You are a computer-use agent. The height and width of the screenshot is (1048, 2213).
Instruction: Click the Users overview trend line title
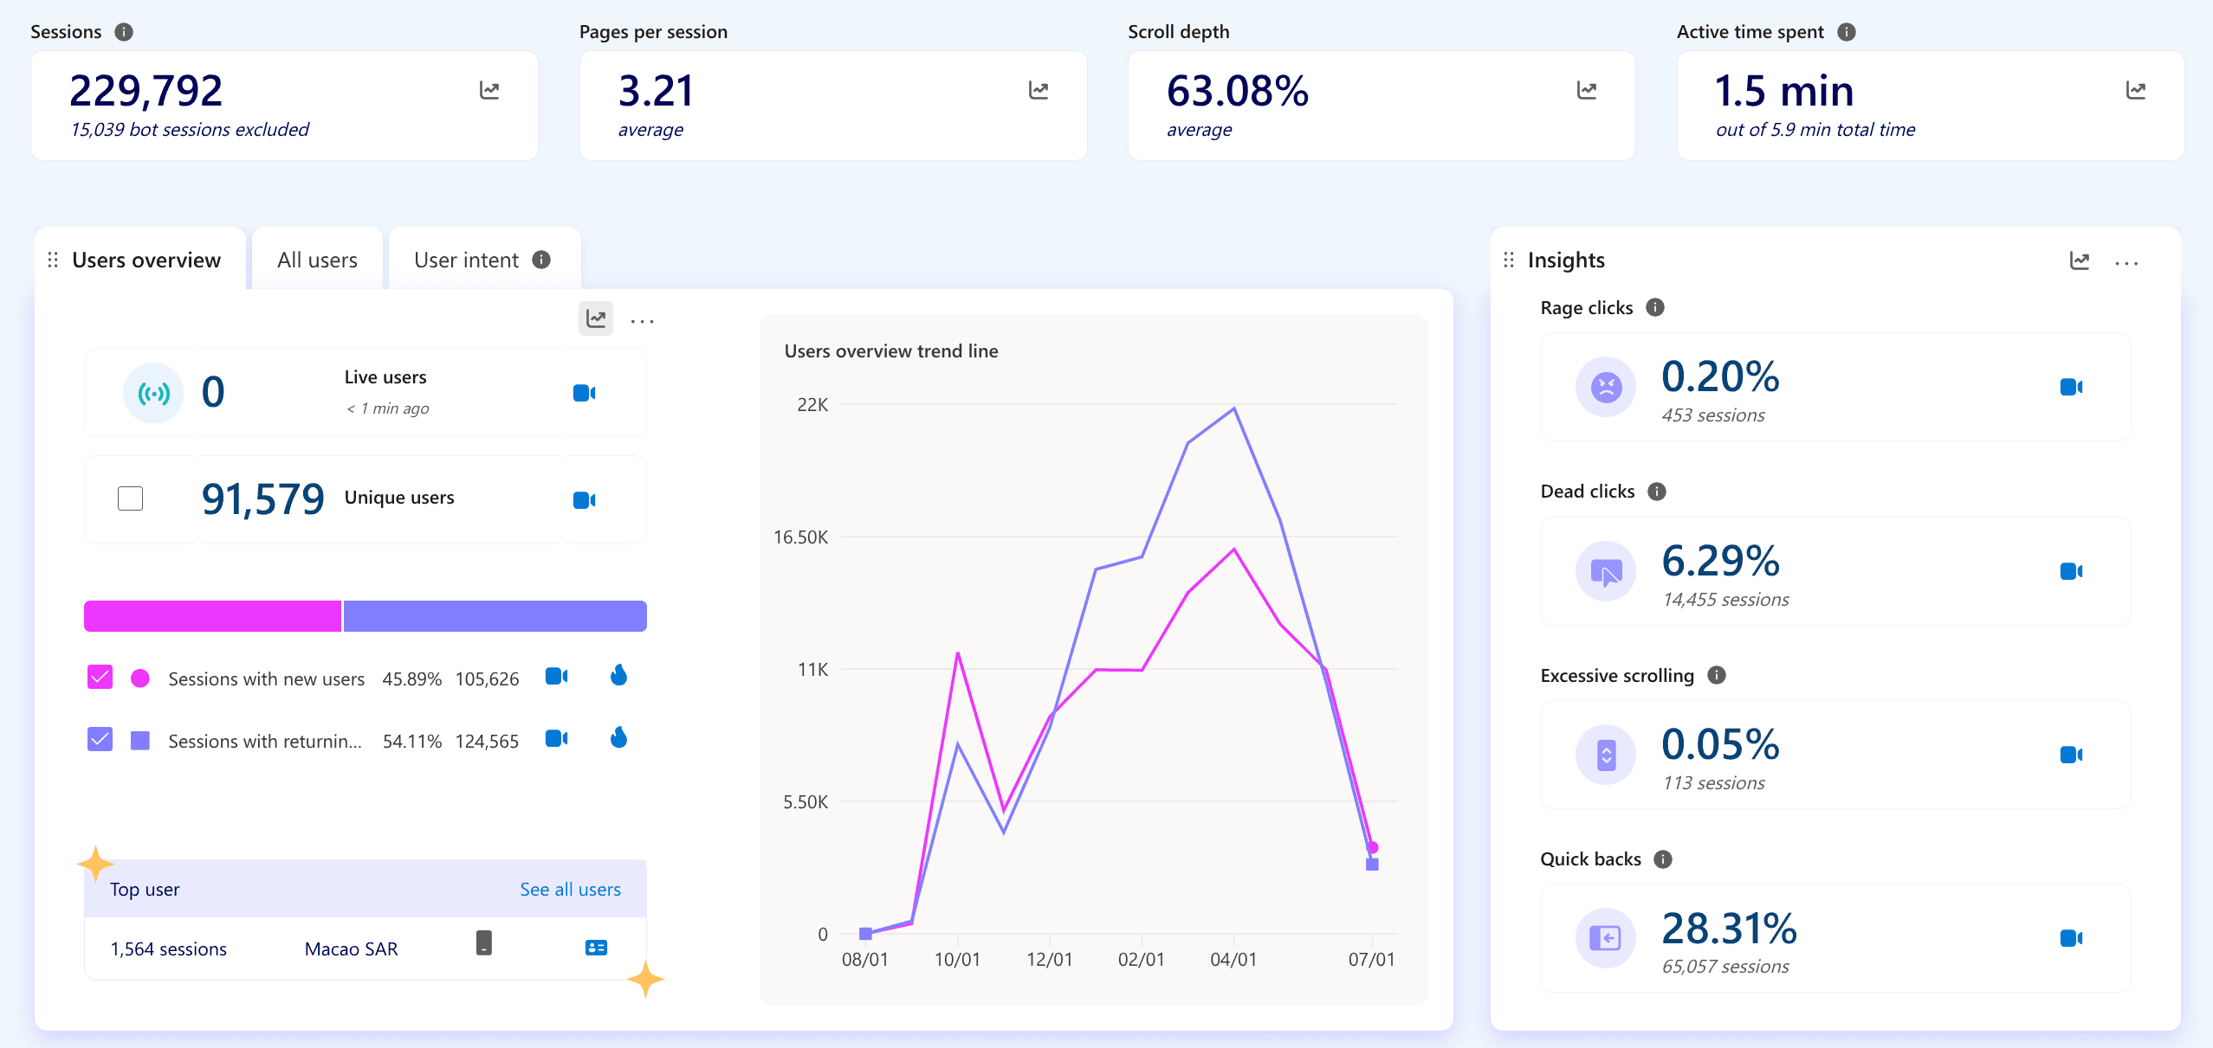coord(891,350)
